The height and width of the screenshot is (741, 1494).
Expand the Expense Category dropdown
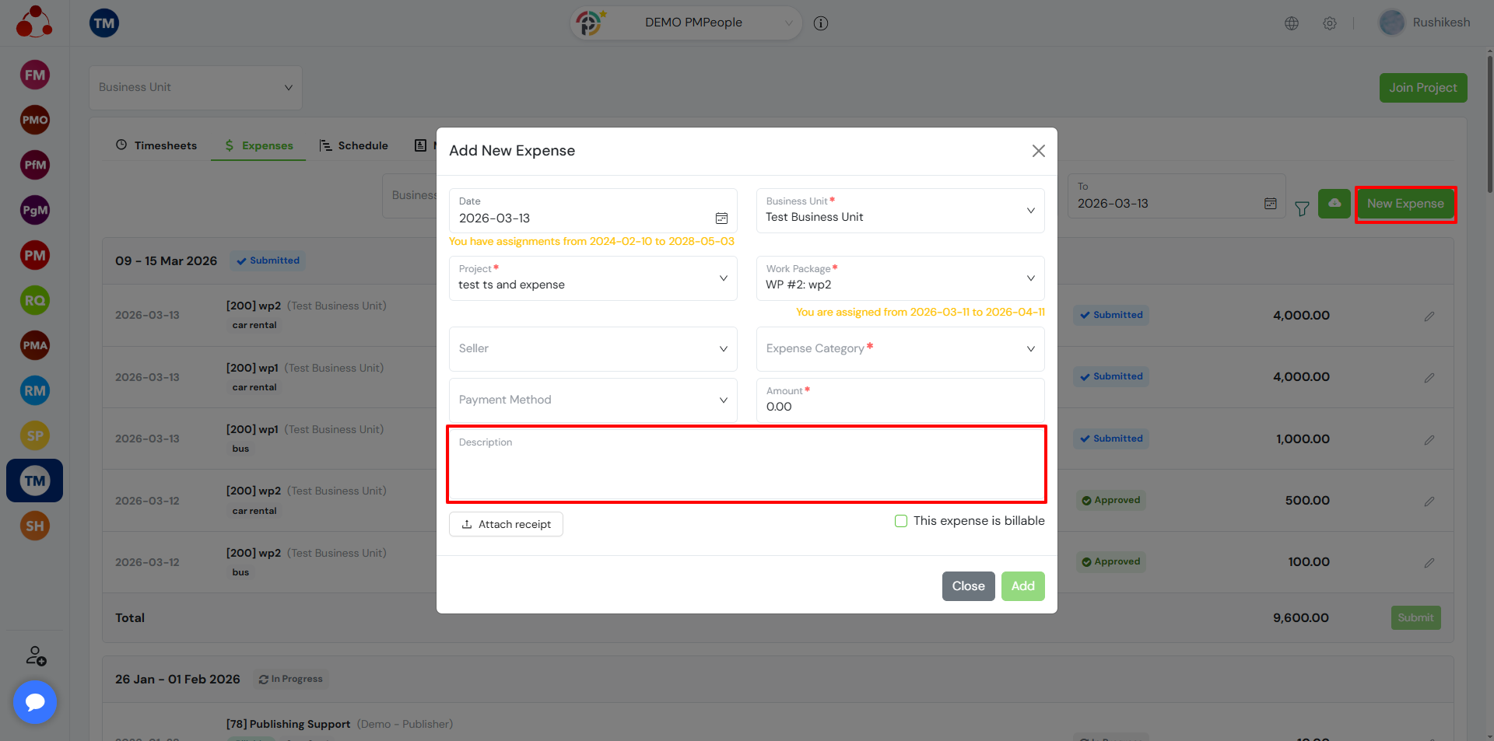point(900,349)
